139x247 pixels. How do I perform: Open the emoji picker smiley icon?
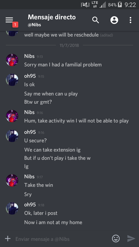pos(116,239)
